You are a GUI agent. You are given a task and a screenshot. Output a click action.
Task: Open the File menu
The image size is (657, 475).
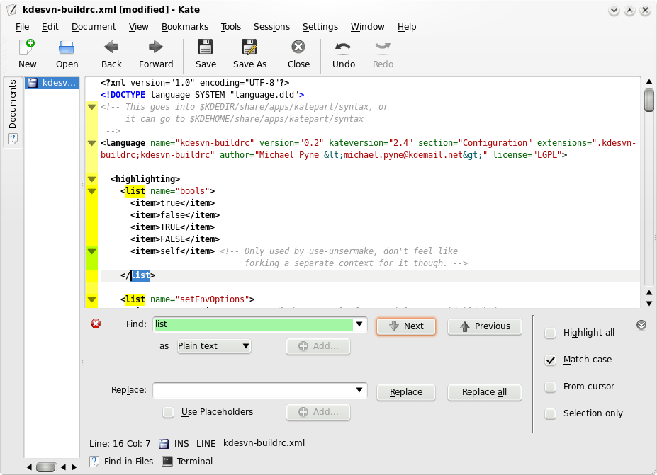(x=22, y=27)
